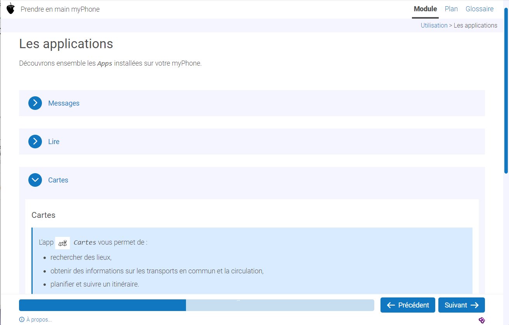The image size is (509, 325).
Task: Expand Messages using its chevron icon
Action: coord(35,103)
